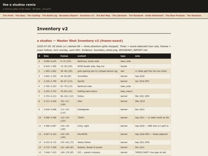Click the Master Shot Inventory v2 subheading
The height and width of the screenshot is (156, 208).
point(80,41)
